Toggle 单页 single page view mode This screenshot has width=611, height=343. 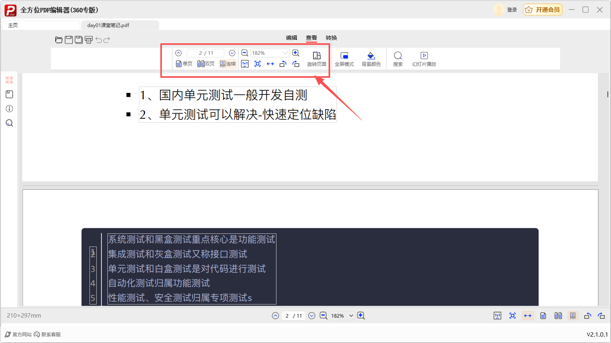184,64
